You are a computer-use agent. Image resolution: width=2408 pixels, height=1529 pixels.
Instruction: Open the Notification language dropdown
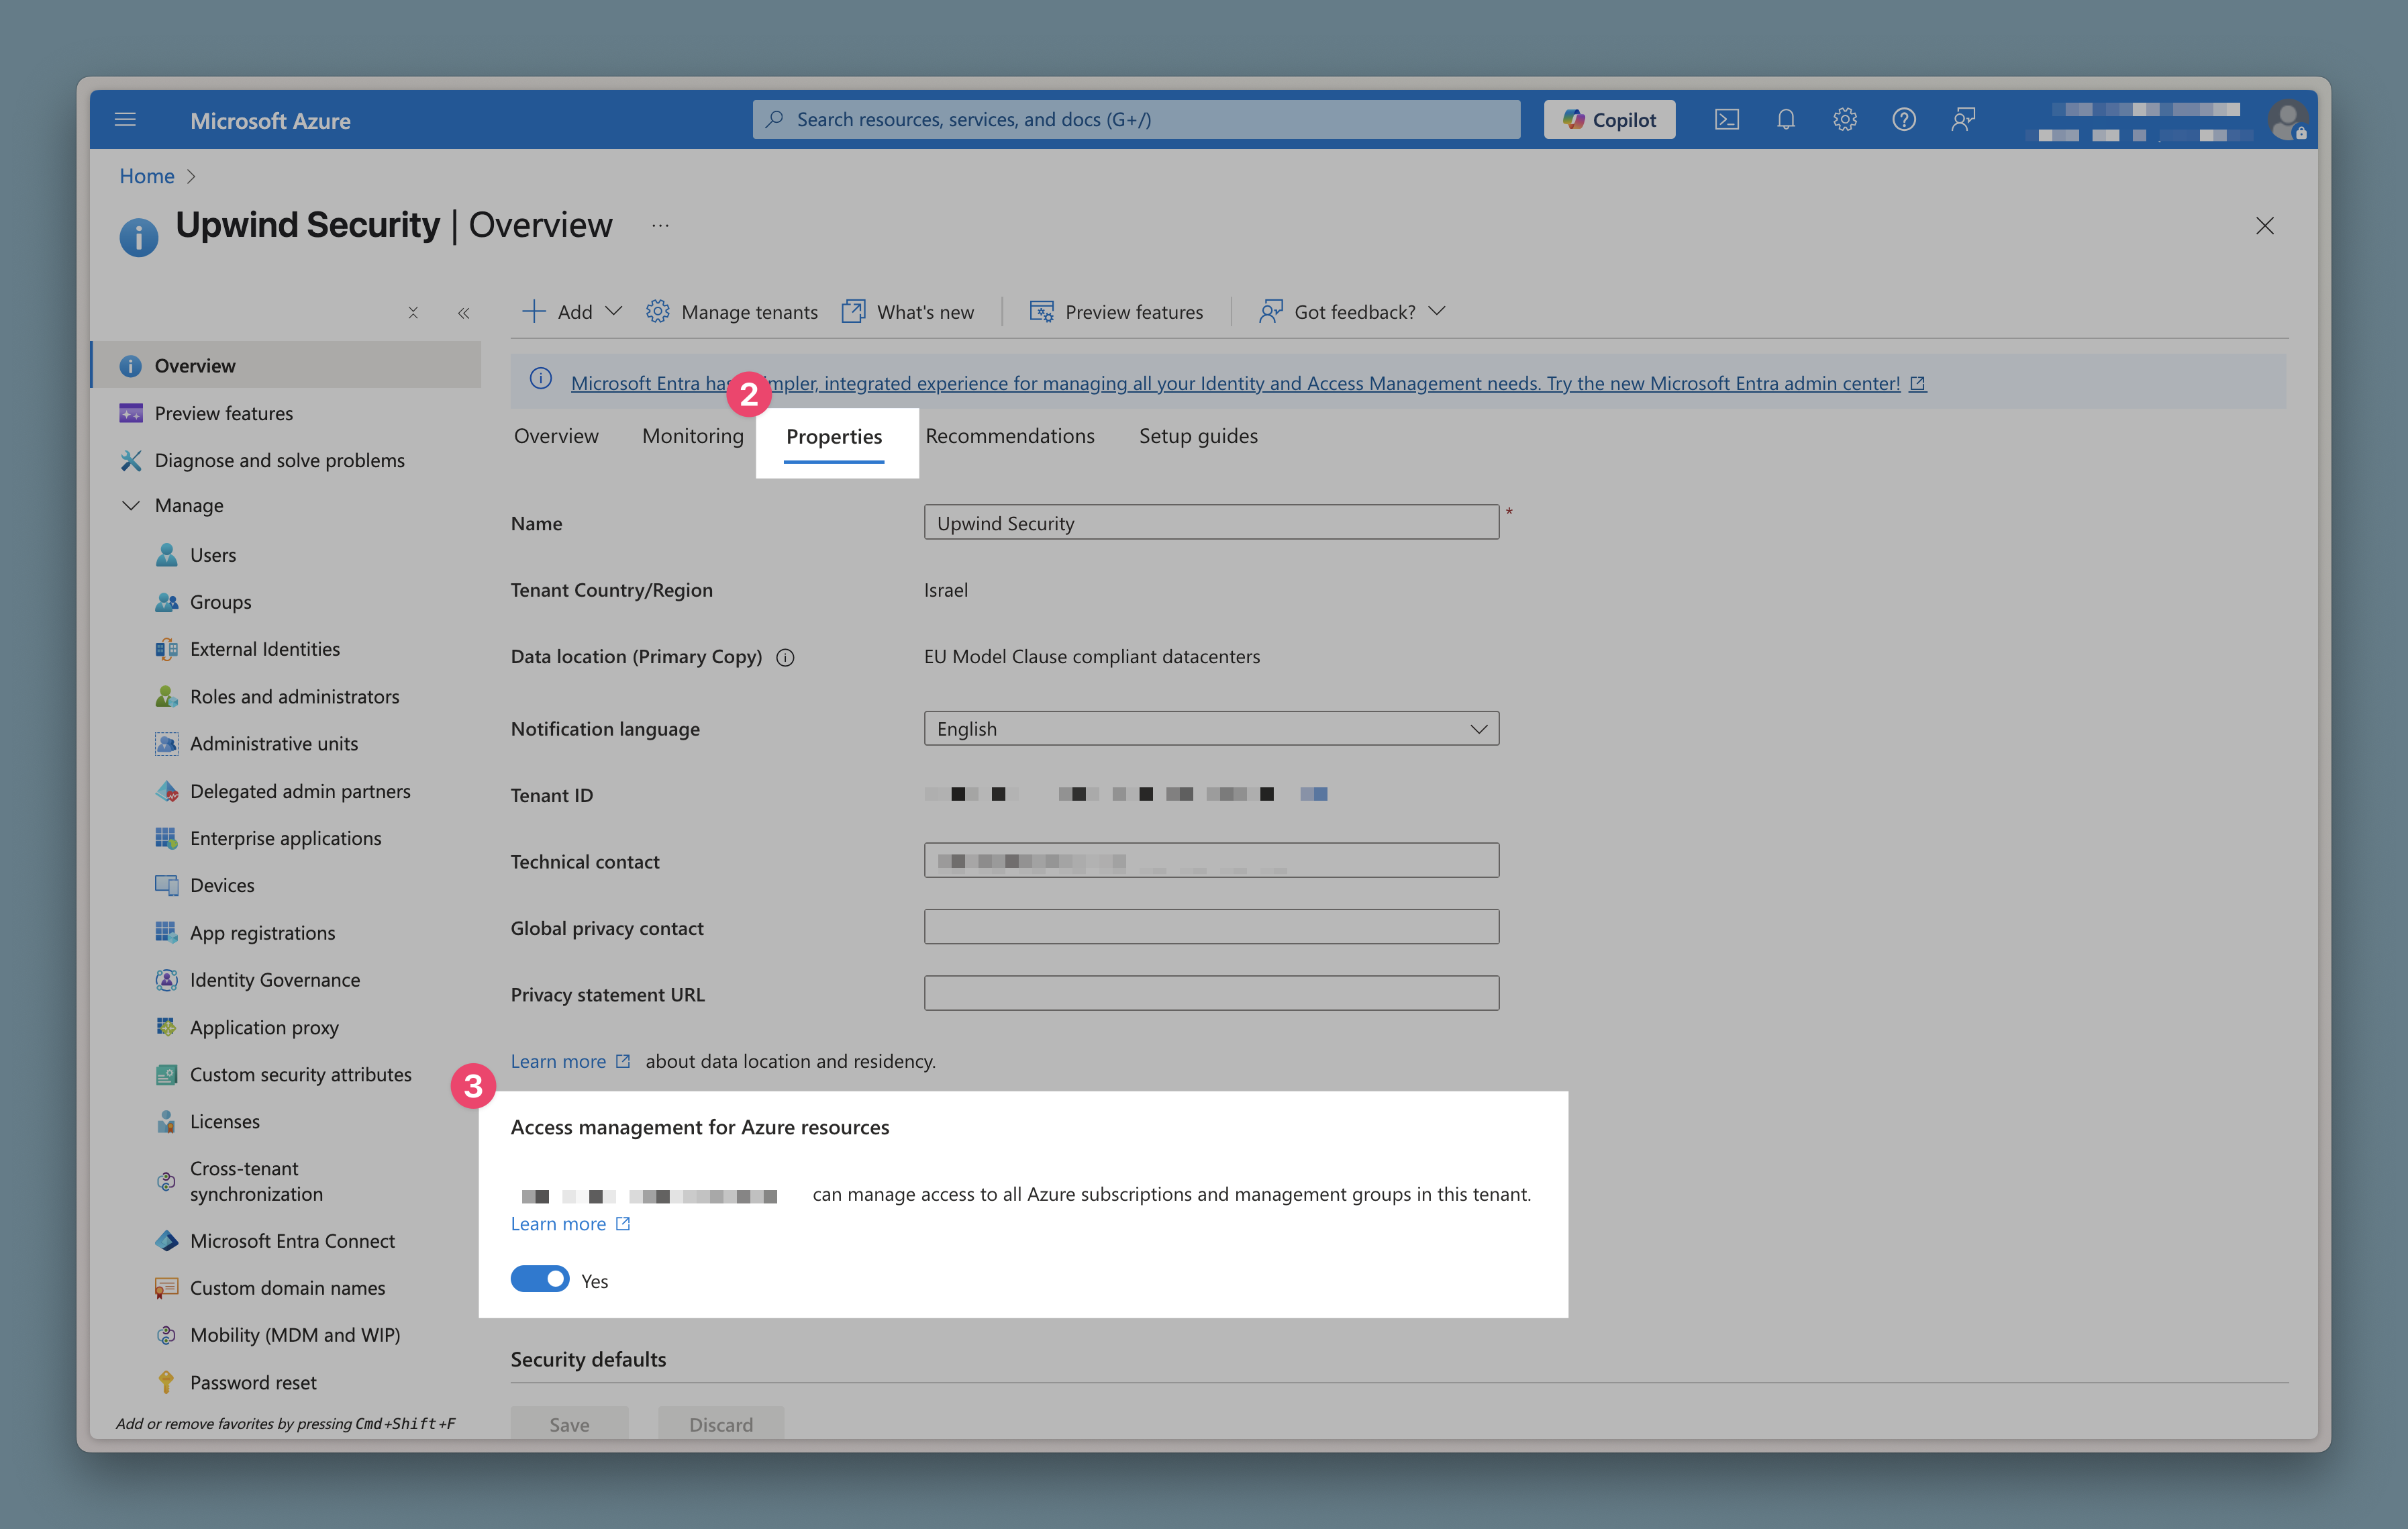tap(1211, 729)
